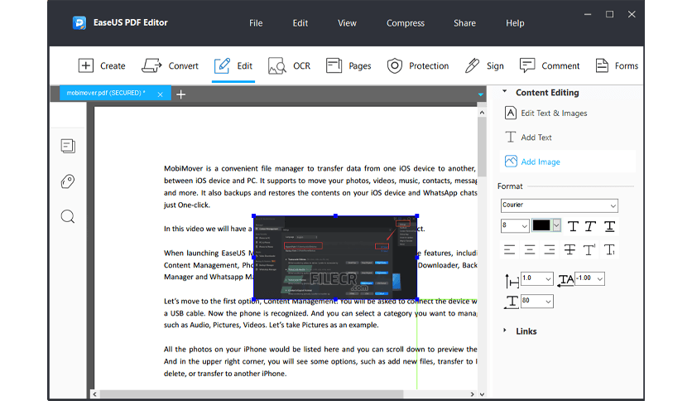Open the Edit menu in title bar
Image resolution: width=692 pixels, height=401 pixels.
300,23
